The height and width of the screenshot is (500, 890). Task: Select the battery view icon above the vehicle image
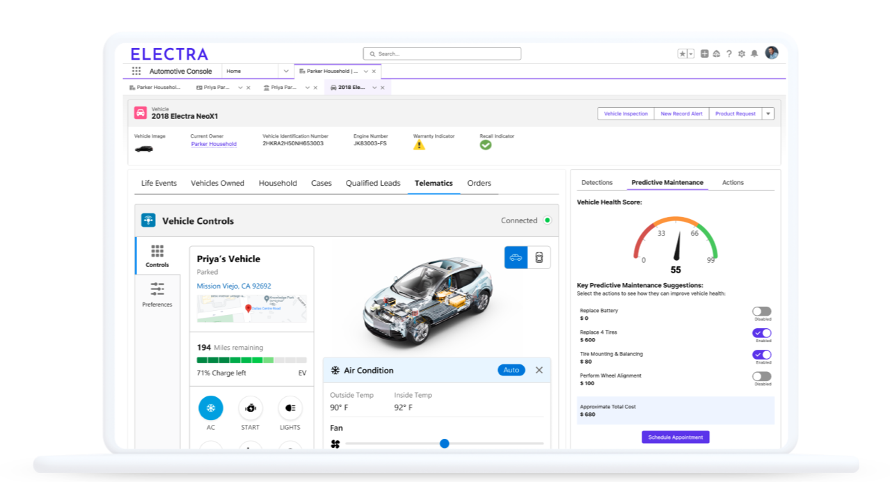[x=539, y=257]
